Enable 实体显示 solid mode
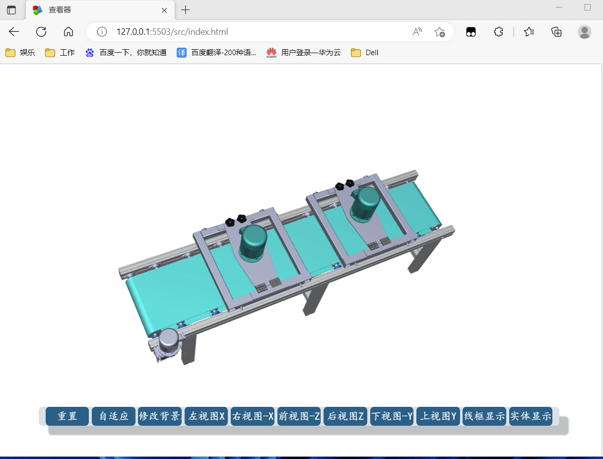Image resolution: width=603 pixels, height=459 pixels. (x=531, y=416)
